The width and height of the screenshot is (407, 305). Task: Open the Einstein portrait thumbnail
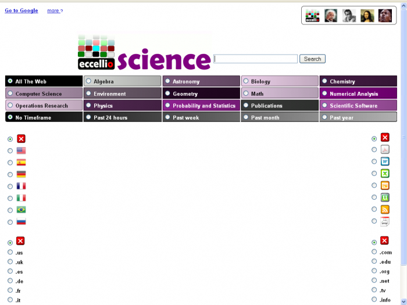331,16
